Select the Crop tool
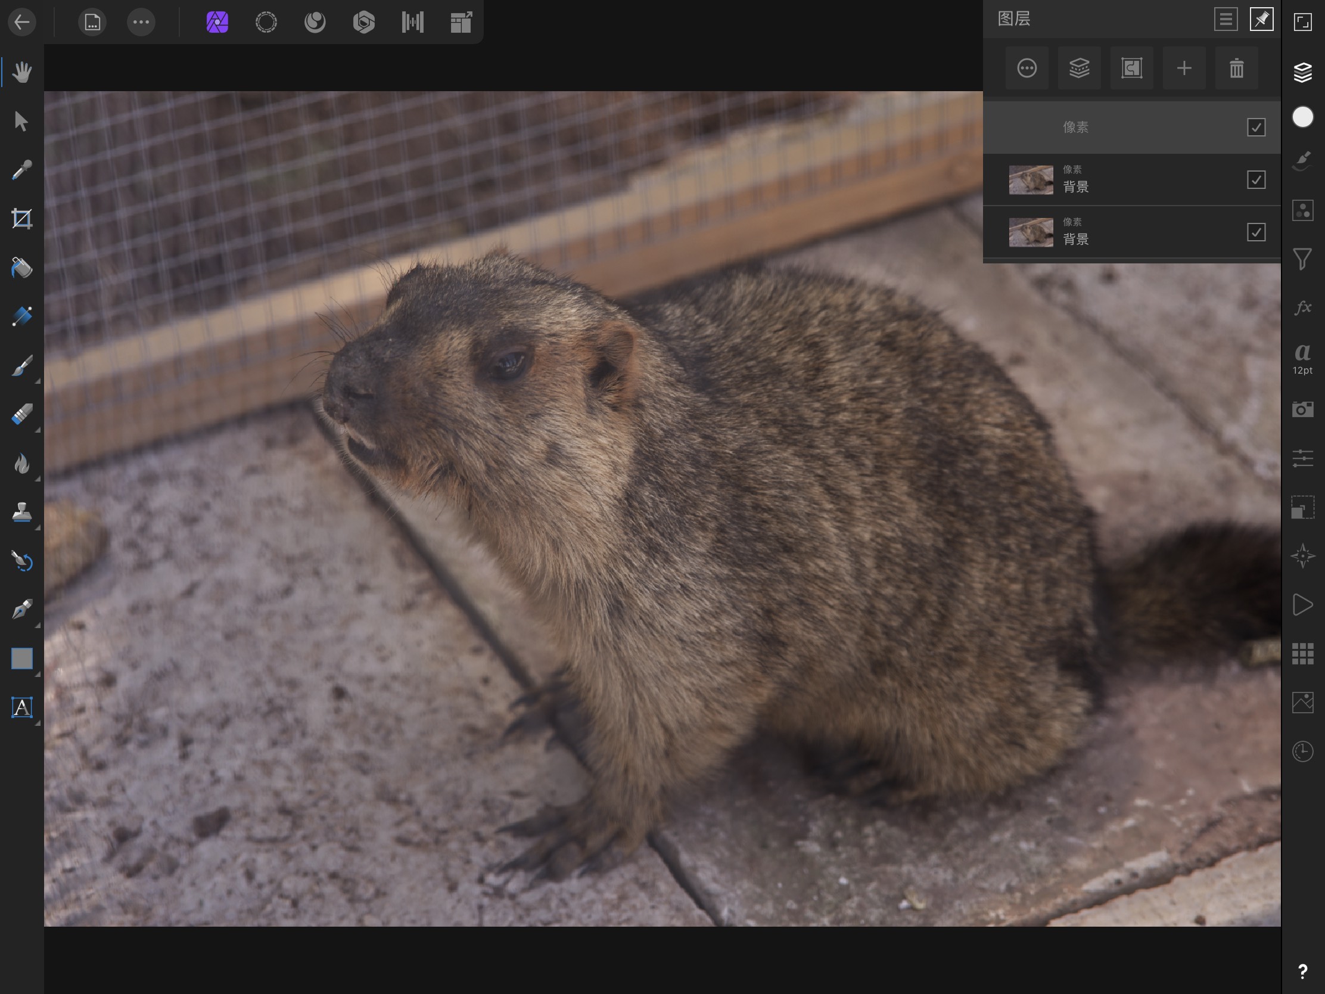Viewport: 1325px width, 994px height. 21,219
